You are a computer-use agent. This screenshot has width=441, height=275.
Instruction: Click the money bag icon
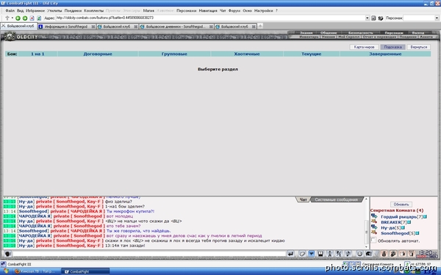point(384,254)
